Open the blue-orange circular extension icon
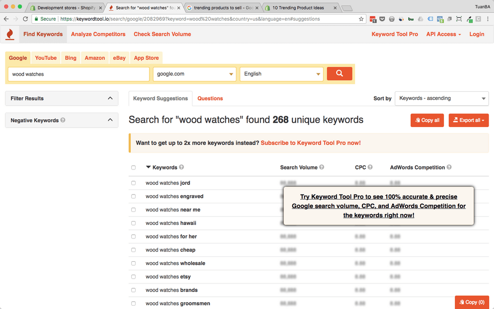 [401, 19]
